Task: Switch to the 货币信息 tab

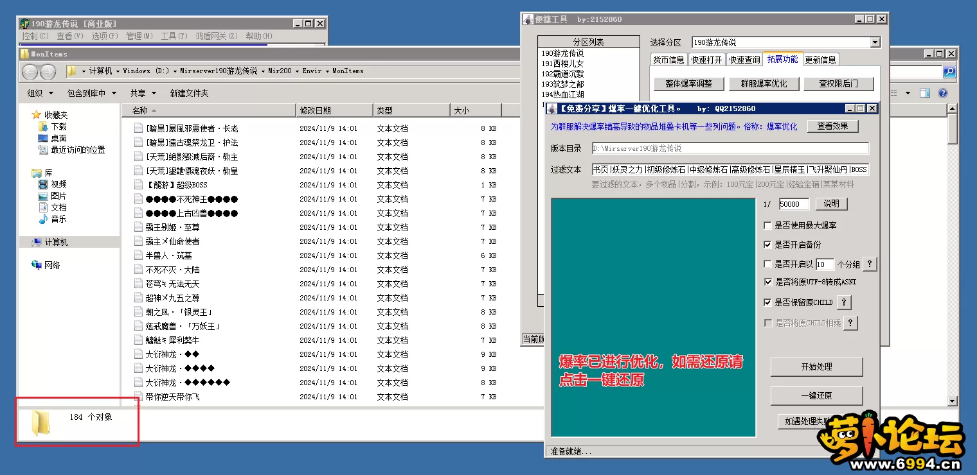Action: [x=668, y=60]
